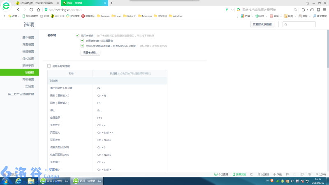329x185 pixels.
Task: Uncheck the 启用老板键 checkbox
Action: click(77, 36)
